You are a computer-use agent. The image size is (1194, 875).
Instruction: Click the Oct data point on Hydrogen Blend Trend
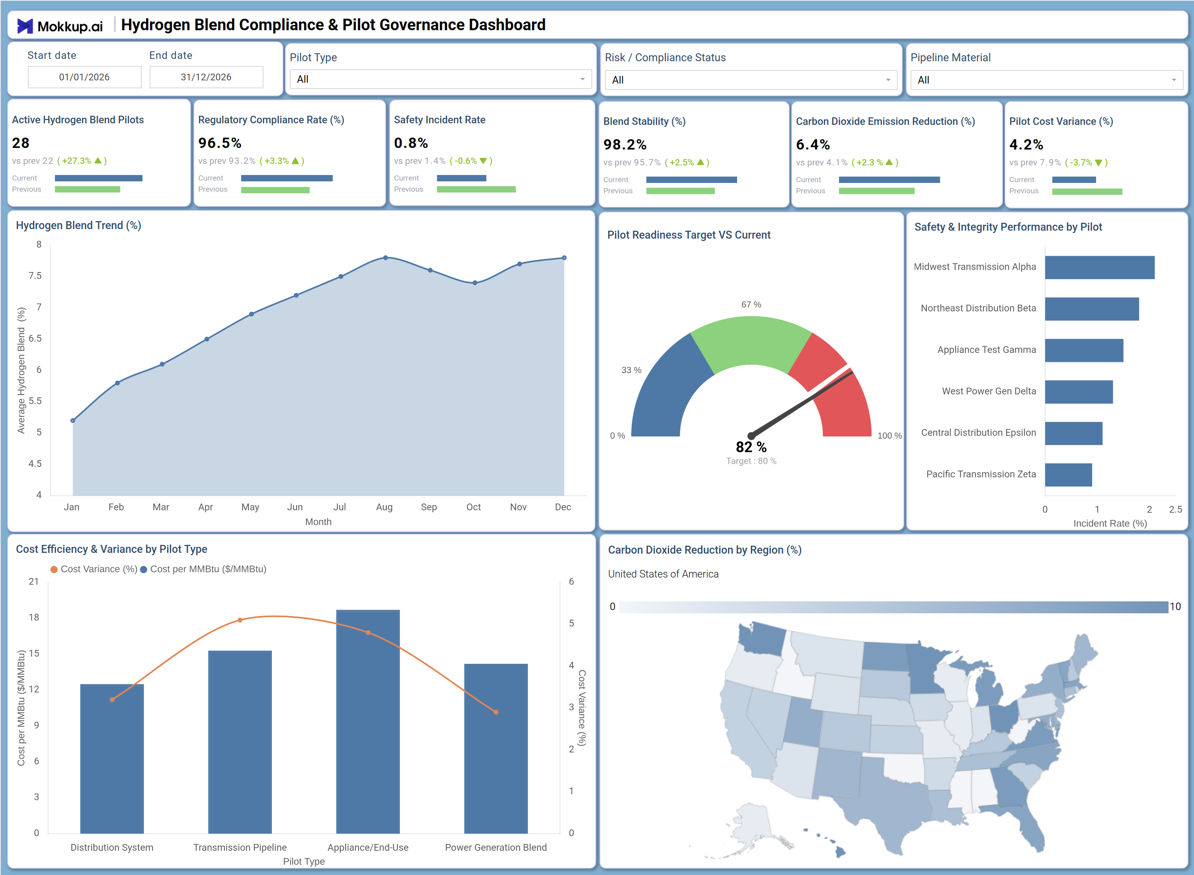[475, 283]
